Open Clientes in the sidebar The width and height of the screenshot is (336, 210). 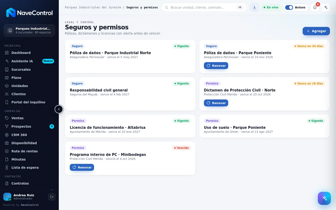click(29, 94)
